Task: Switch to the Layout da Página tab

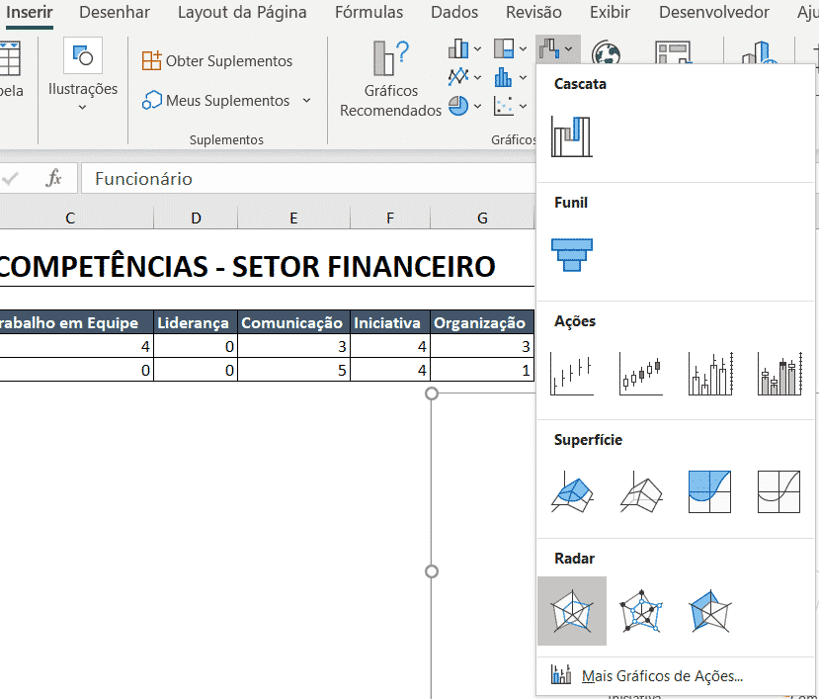Action: 242,13
